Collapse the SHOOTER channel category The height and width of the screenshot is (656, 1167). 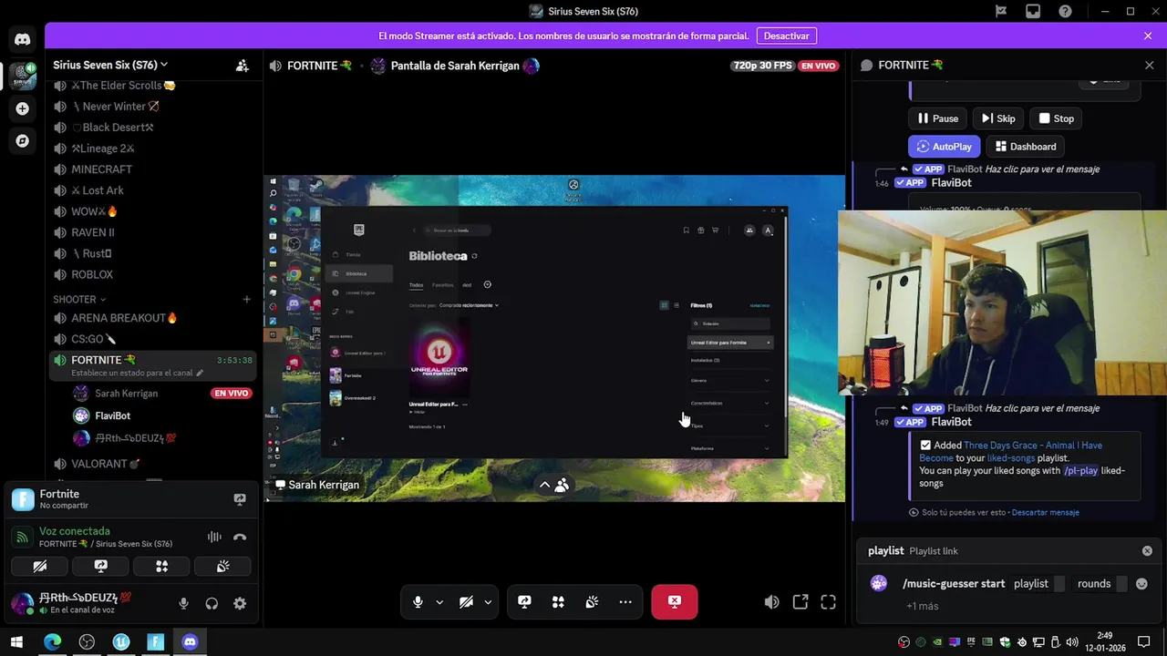78,299
